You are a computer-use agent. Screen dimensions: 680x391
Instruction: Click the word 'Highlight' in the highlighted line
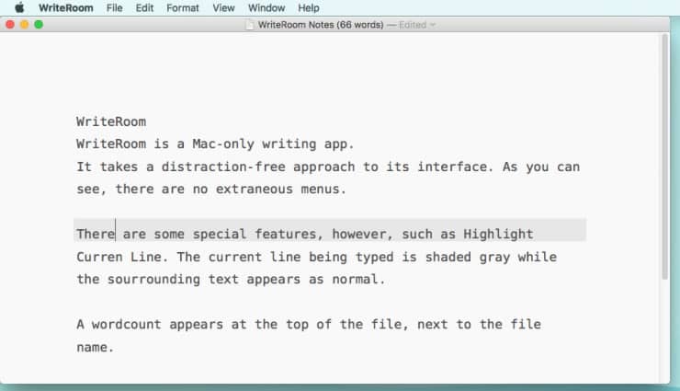coord(498,235)
